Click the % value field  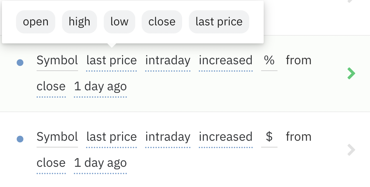[269, 60]
